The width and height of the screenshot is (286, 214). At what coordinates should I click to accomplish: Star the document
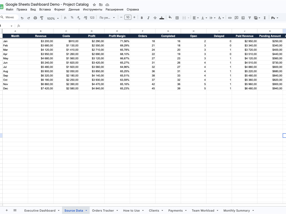click(x=94, y=5)
